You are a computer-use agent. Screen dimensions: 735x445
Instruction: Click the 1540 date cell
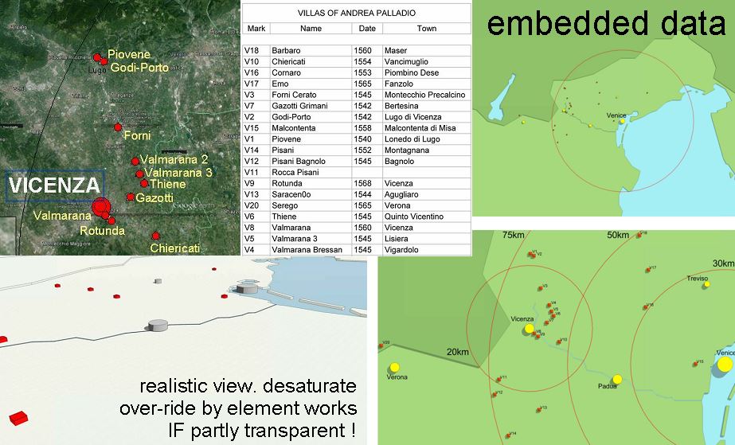[367, 139]
